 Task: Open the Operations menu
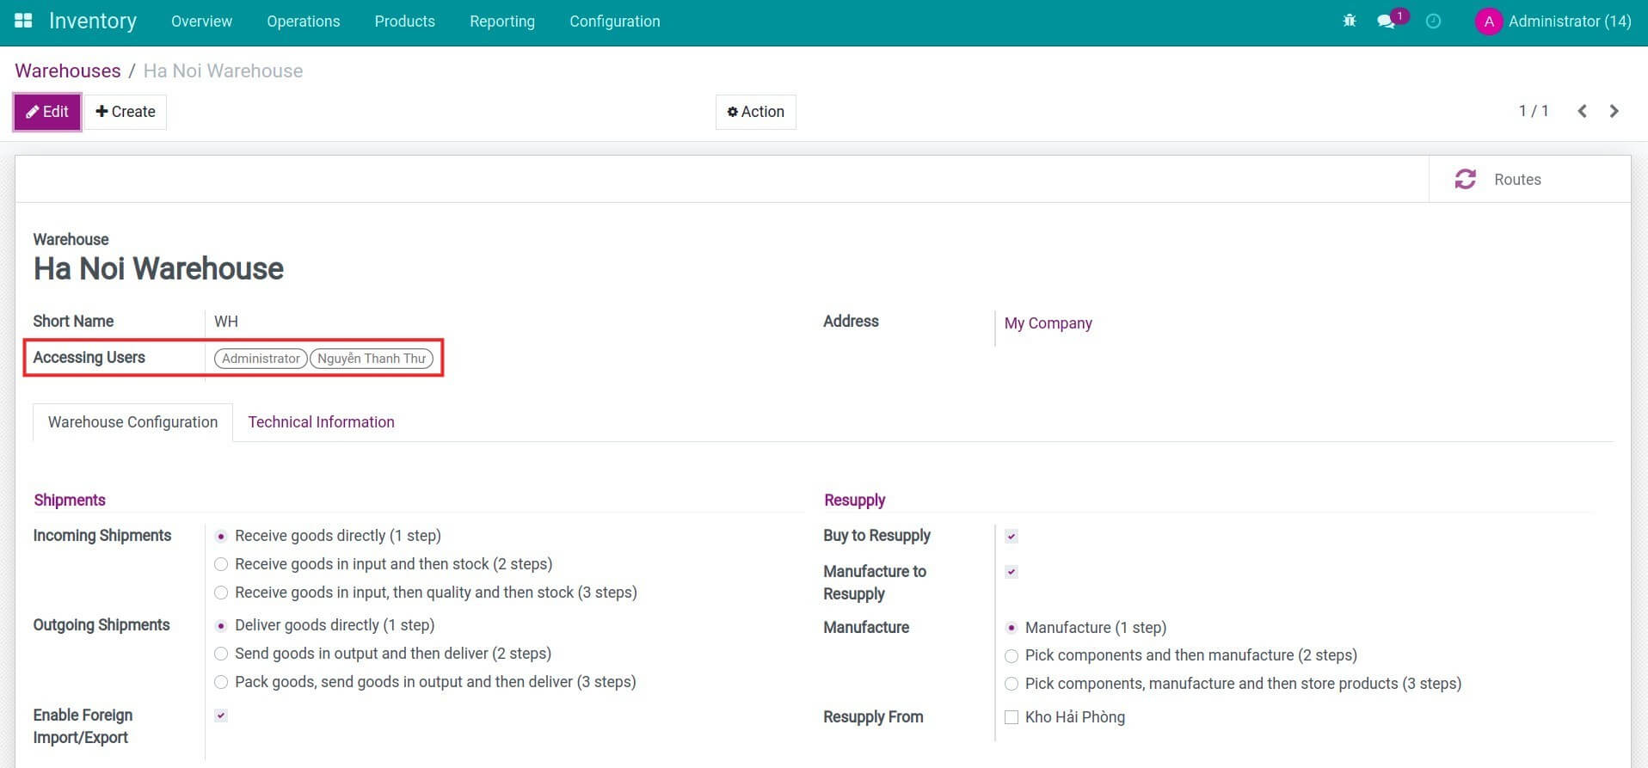coord(303,22)
